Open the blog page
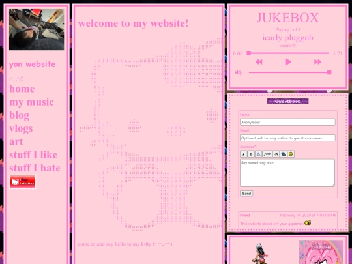Viewport: 352px width, 264px height. pyautogui.click(x=20, y=115)
